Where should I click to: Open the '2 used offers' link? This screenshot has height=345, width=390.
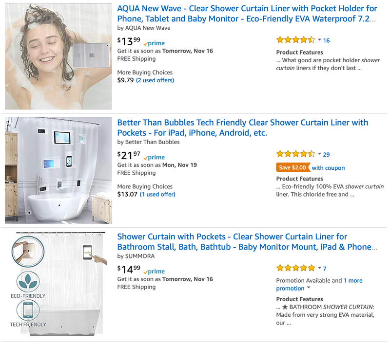point(155,80)
